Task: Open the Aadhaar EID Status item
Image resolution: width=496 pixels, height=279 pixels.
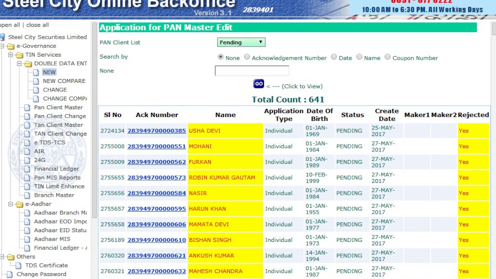Action: 60,230
